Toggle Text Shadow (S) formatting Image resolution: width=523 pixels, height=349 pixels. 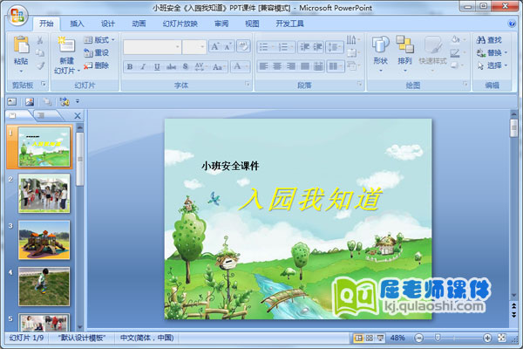coord(186,67)
